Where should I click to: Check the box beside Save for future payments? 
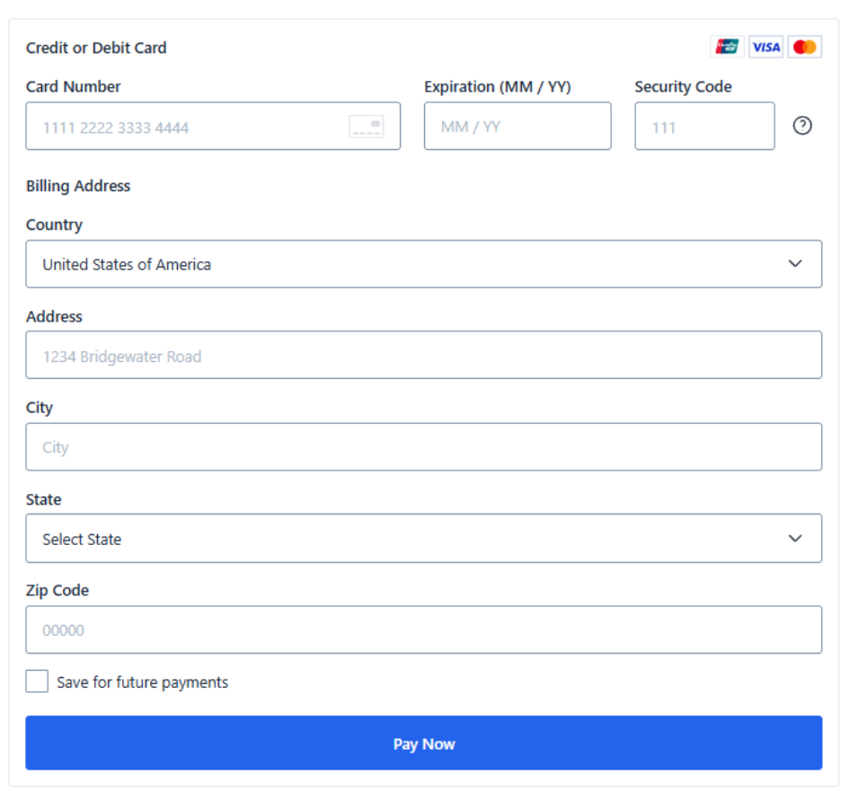click(x=36, y=681)
